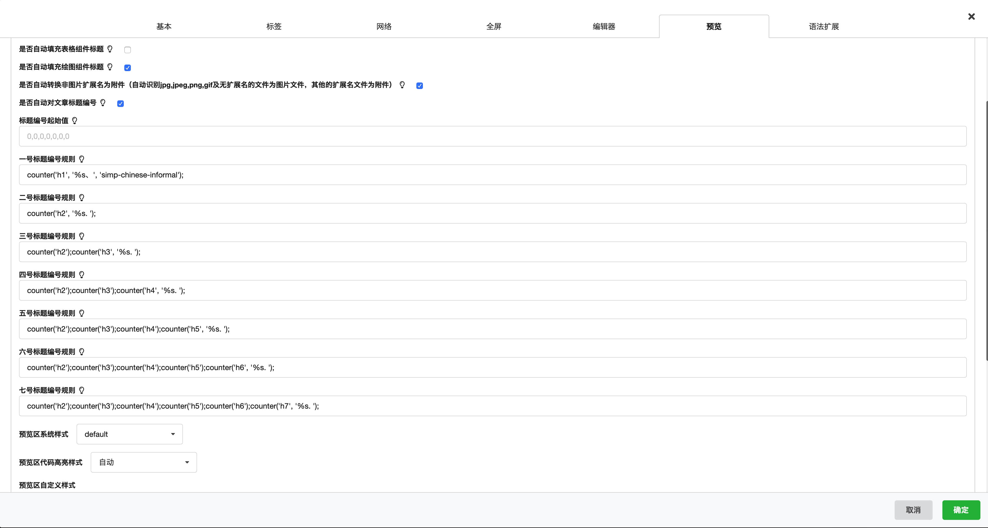
Task: Click hint bulb beside 是否自动对文章标题编号
Action: 103,103
